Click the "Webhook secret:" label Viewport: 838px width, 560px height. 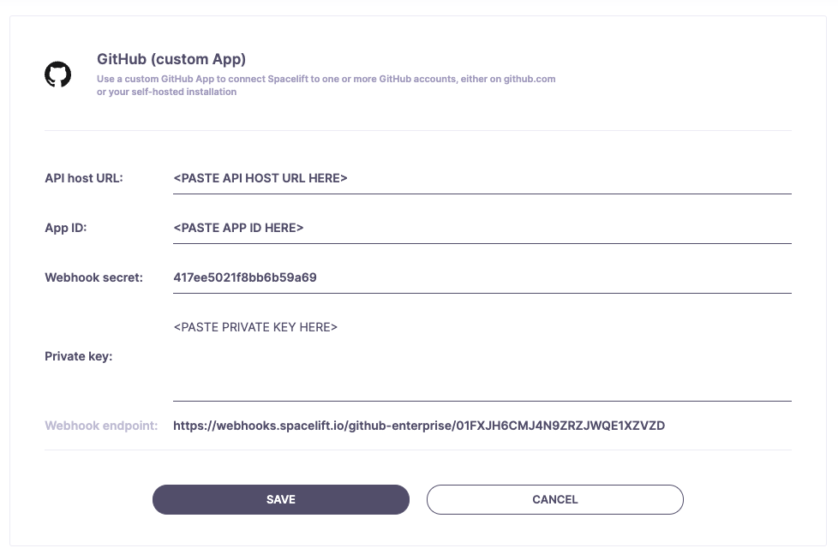(x=93, y=277)
